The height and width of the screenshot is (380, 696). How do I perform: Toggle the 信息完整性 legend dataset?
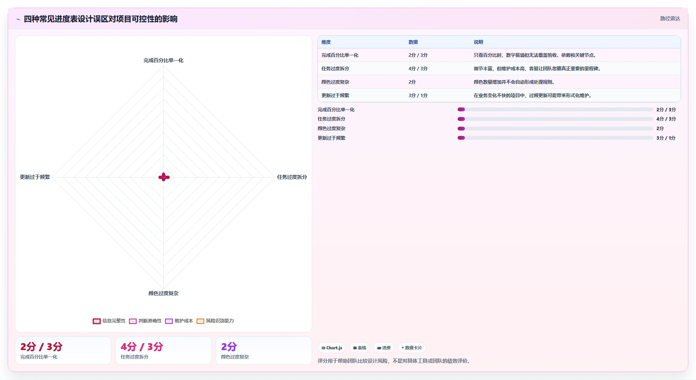[109, 321]
